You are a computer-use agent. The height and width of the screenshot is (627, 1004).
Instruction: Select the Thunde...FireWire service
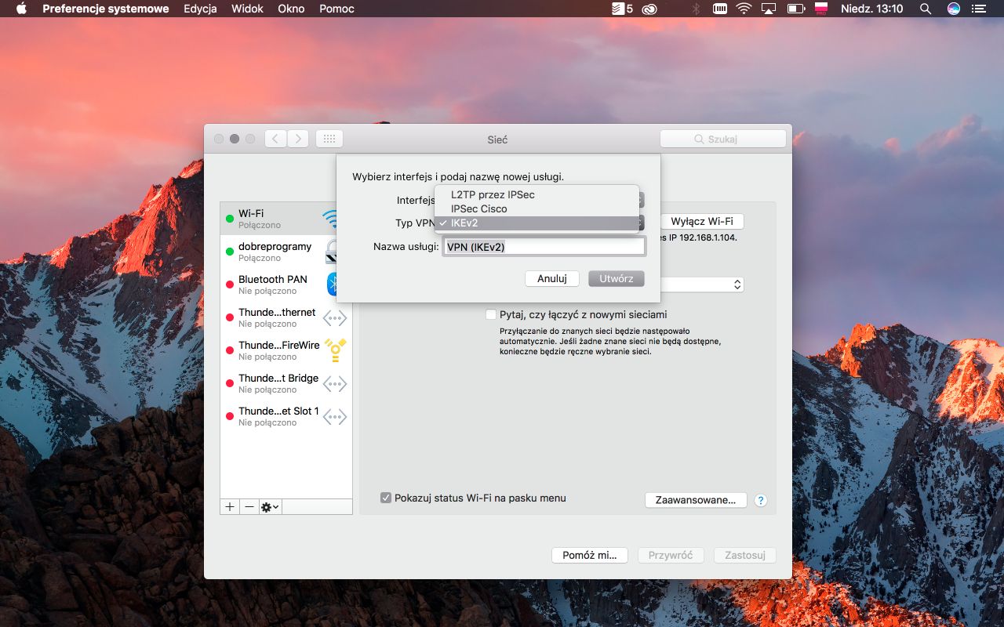(x=286, y=350)
